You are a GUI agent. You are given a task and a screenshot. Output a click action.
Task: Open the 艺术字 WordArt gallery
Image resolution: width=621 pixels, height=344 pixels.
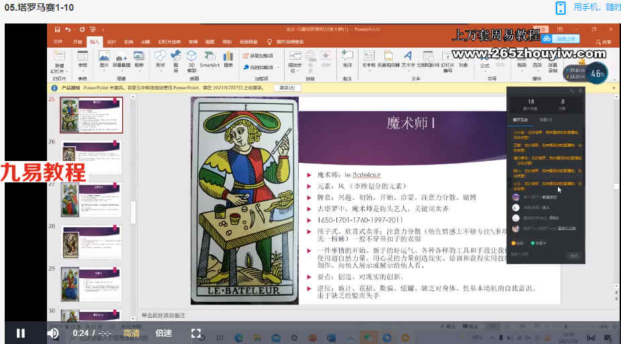pyautogui.click(x=408, y=59)
